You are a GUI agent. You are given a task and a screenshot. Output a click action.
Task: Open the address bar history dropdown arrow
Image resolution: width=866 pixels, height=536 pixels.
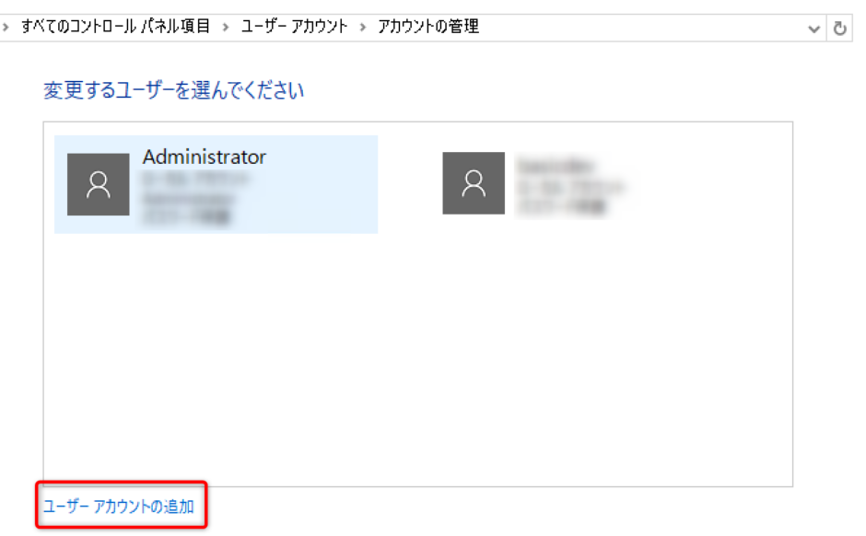point(813,29)
